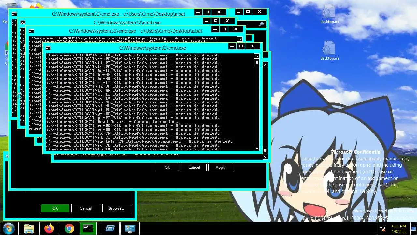Open the Start menu orb

(9, 228)
